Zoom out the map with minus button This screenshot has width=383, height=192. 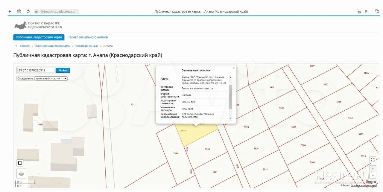[373, 175]
